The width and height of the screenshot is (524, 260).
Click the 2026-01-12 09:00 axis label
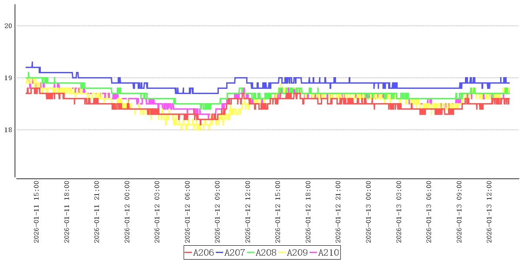pyautogui.click(x=218, y=212)
